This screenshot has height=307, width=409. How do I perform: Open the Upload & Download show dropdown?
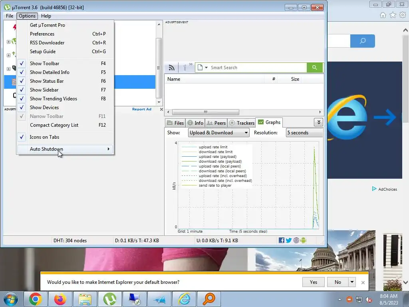click(218, 133)
